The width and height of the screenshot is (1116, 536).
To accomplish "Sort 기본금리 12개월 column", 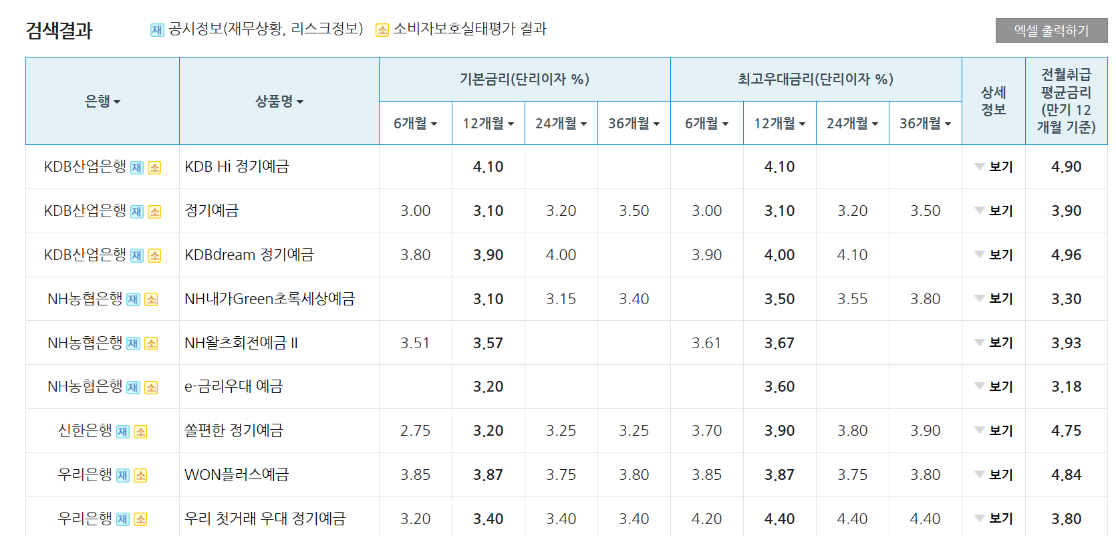I will point(489,123).
